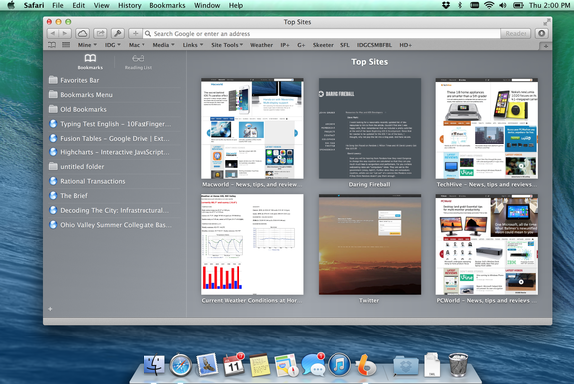The height and width of the screenshot is (384, 574).
Task: Click the Reader button
Action: tap(516, 34)
